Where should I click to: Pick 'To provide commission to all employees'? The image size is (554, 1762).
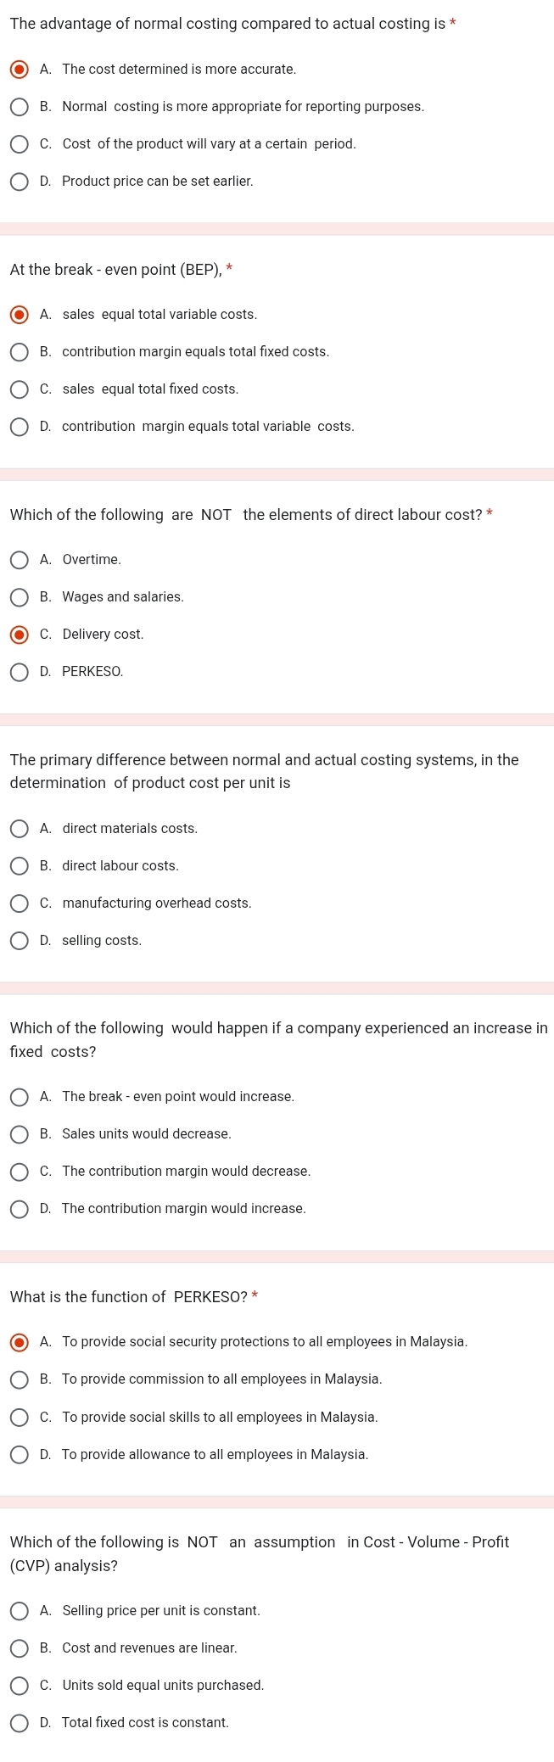point(19,1379)
